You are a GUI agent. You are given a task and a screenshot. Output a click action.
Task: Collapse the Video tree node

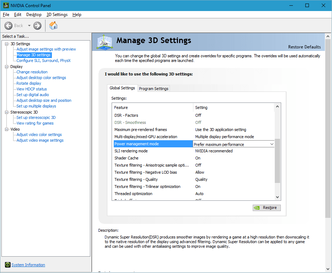[x=7, y=129]
